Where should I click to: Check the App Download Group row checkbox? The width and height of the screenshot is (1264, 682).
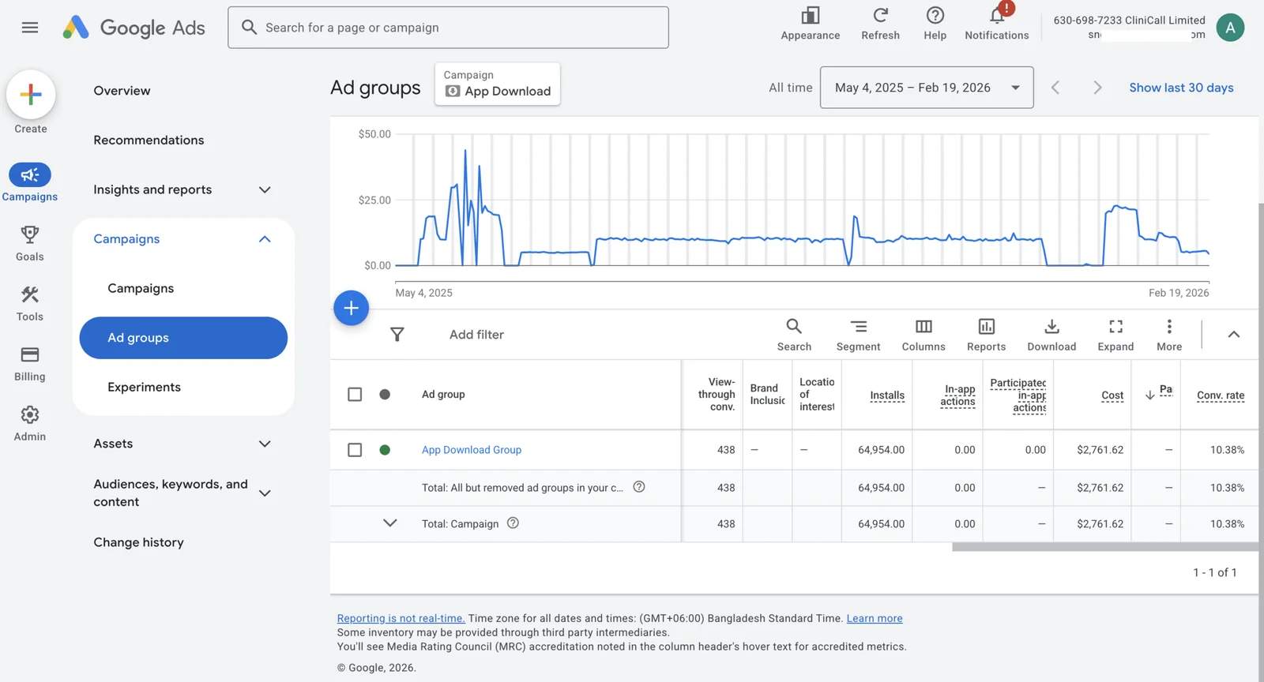[355, 450]
